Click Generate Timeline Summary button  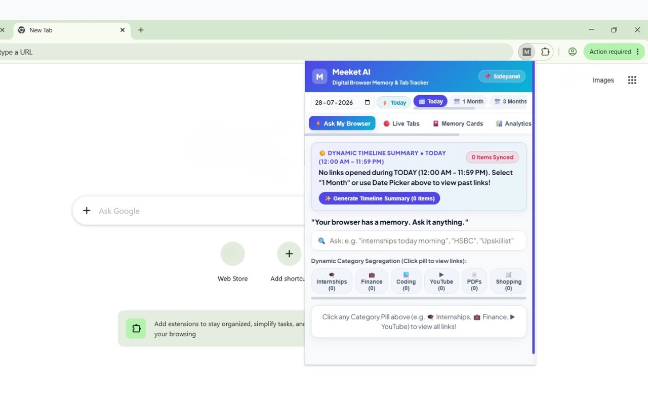click(x=379, y=198)
